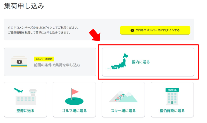Click the クロネコメンバーズの方はログインして notice line
Image resolution: width=207 pixels, height=123 pixels.
[x=44, y=28]
